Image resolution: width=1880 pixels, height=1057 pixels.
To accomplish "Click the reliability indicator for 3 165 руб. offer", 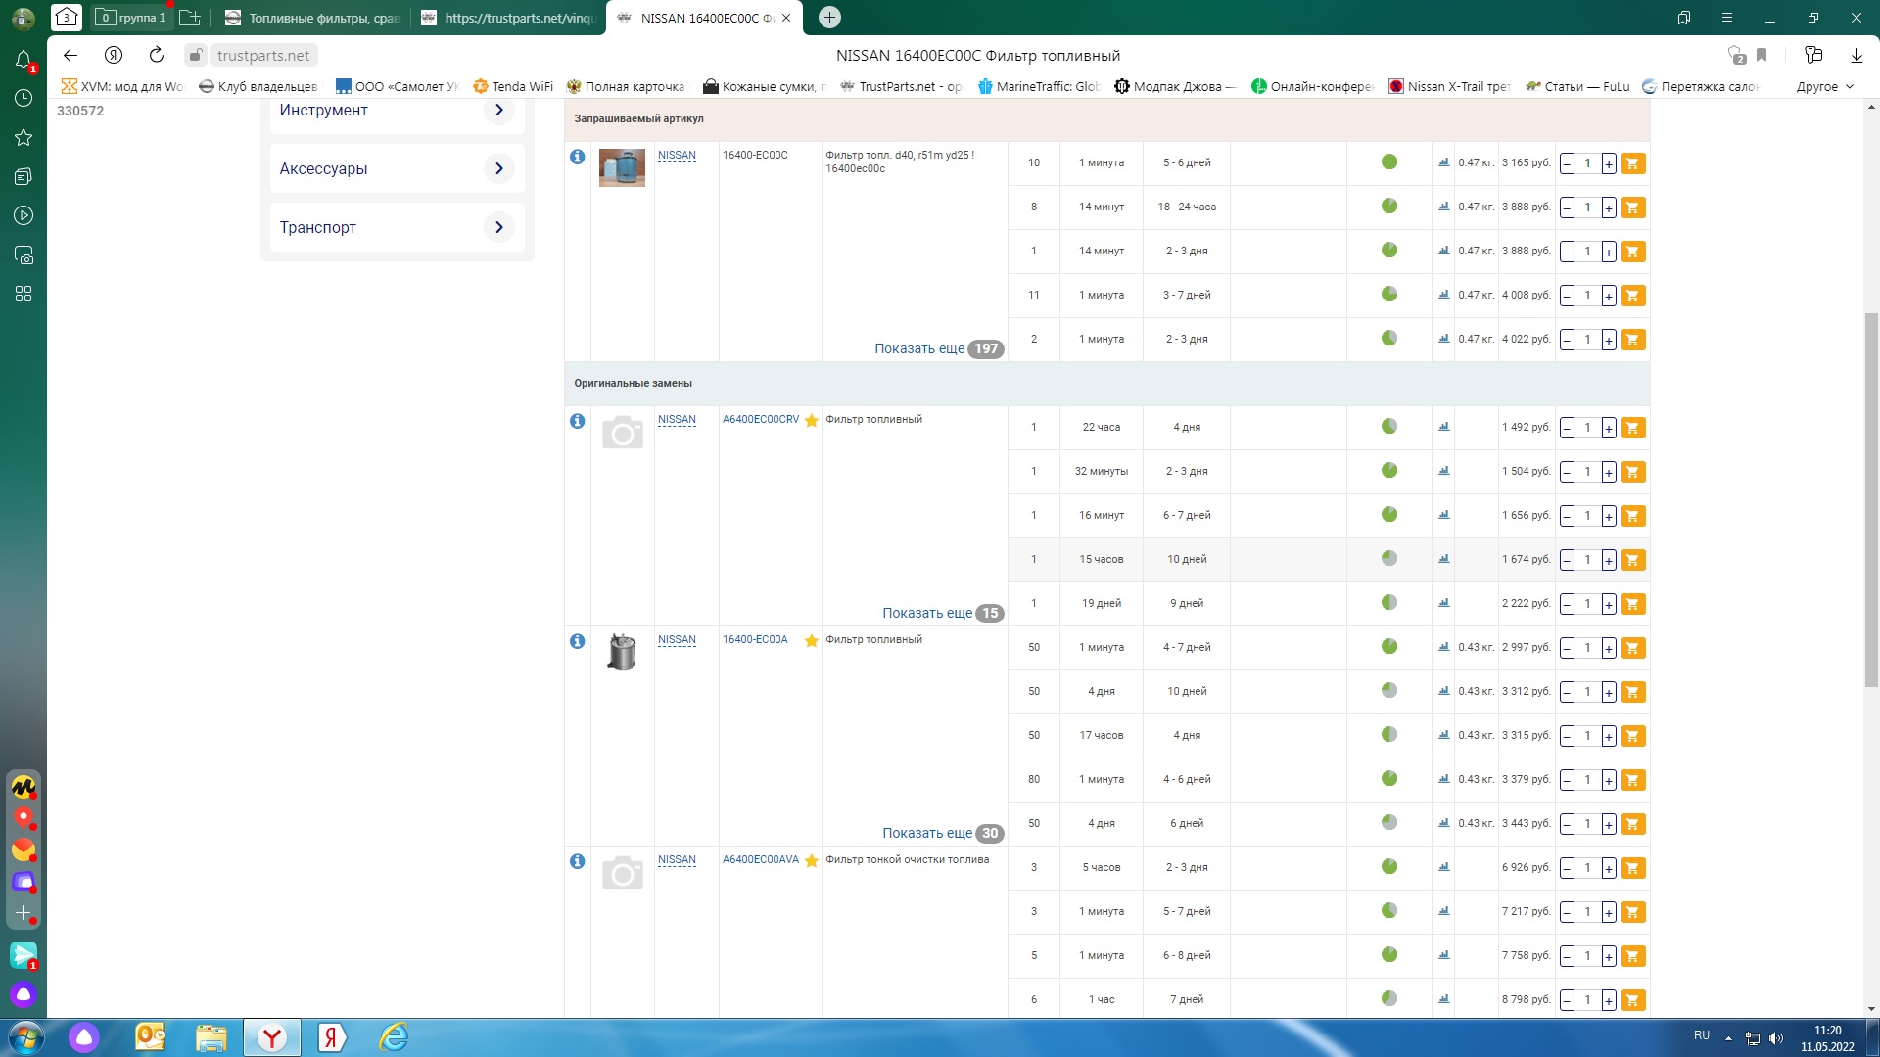I will click(x=1389, y=161).
